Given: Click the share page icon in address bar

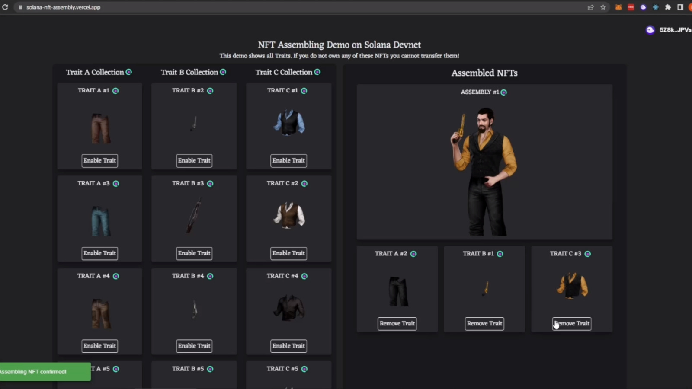Looking at the screenshot, I should (x=591, y=7).
